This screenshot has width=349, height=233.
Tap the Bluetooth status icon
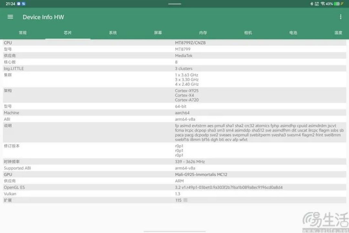point(312,4)
